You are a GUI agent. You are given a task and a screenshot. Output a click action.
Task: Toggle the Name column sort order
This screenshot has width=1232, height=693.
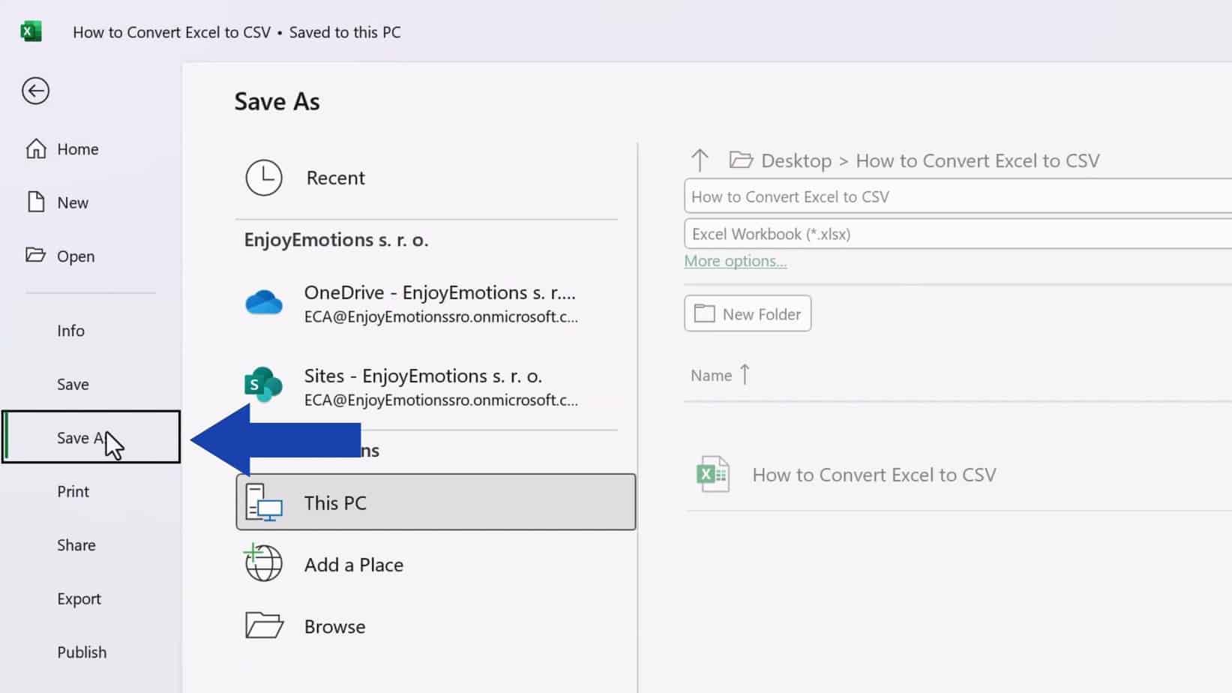pos(718,374)
